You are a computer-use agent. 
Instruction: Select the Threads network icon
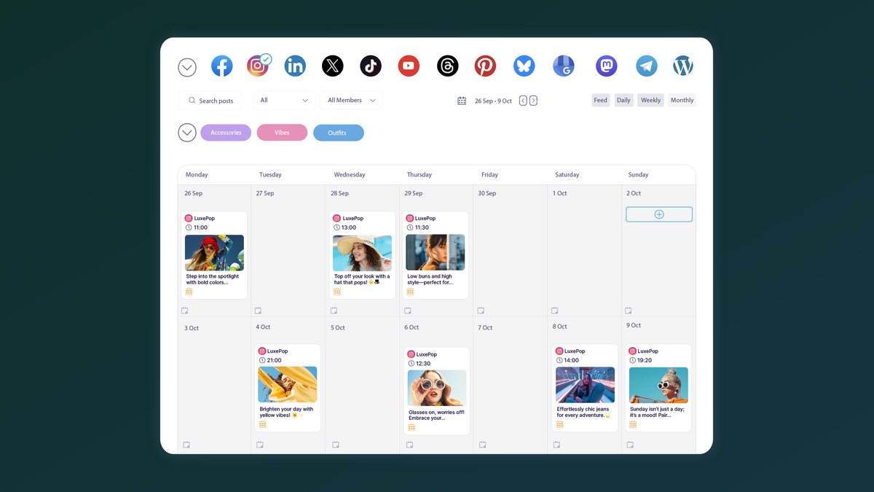click(x=447, y=66)
